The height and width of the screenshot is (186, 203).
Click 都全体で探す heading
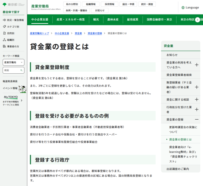click(11, 12)
